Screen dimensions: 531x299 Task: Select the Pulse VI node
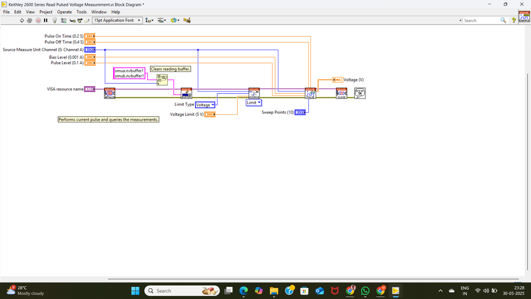tap(310, 93)
